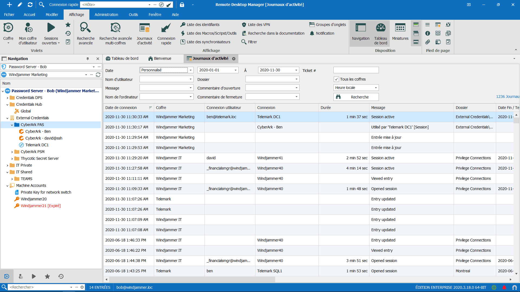520x292 pixels.
Task: Open Liste des identifiants
Action: click(x=200, y=25)
